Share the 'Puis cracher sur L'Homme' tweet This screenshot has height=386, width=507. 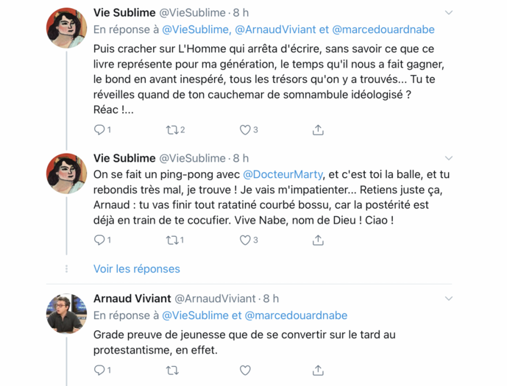[318, 130]
